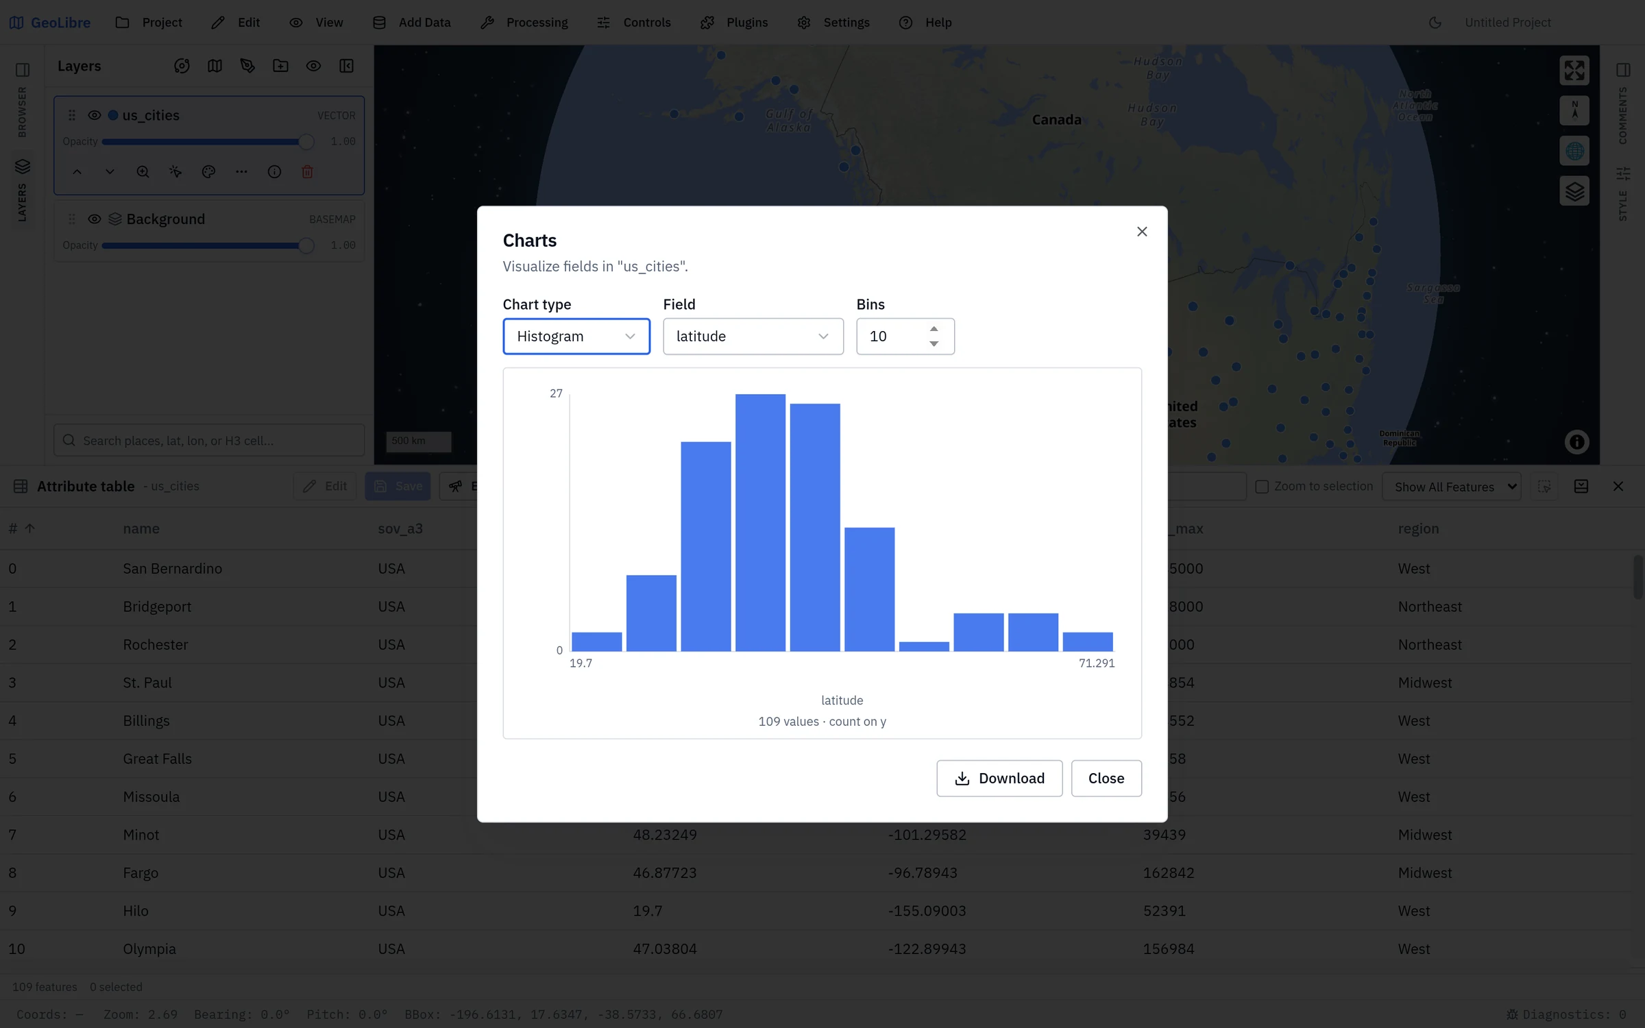Move us_cities layer up
Screen dimensions: 1645x1028
click(x=77, y=172)
